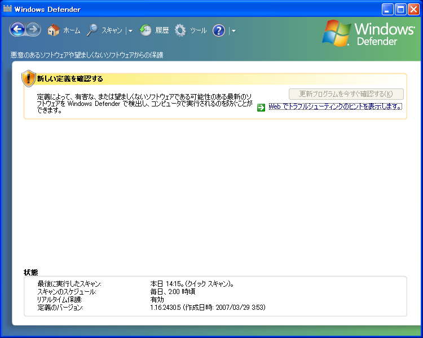This screenshot has height=338, width=423.
Task: Go back with the blue back arrow
Action: (x=18, y=29)
